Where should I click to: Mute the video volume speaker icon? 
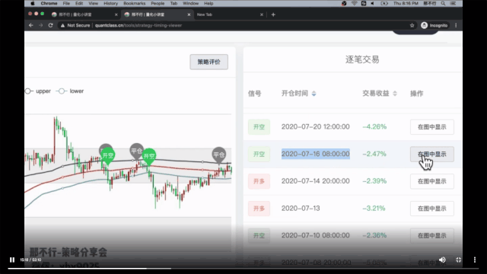click(442, 260)
